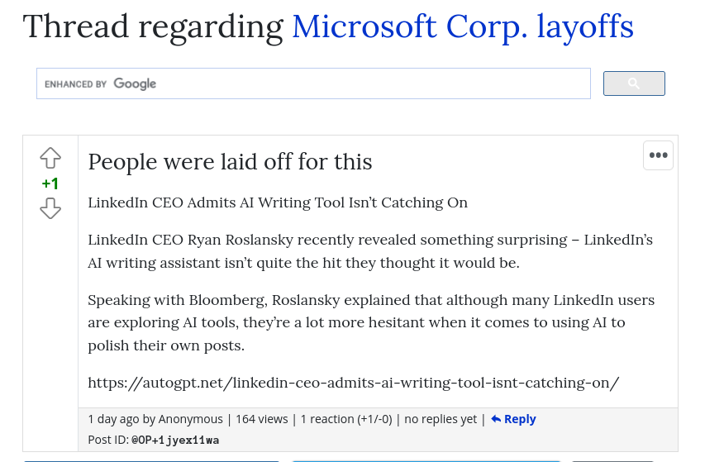Viewport: 724px width, 462px height.
Task: Click the autogpt.net article URL text
Action: pos(353,383)
